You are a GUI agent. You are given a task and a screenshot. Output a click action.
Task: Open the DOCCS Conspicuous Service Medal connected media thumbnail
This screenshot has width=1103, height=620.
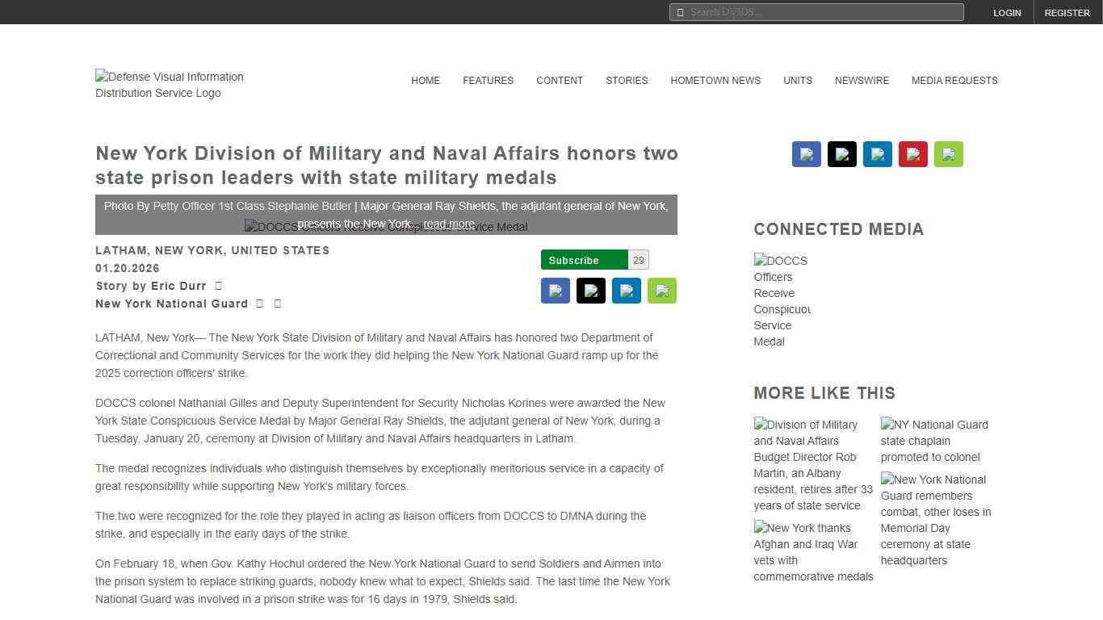click(782, 300)
